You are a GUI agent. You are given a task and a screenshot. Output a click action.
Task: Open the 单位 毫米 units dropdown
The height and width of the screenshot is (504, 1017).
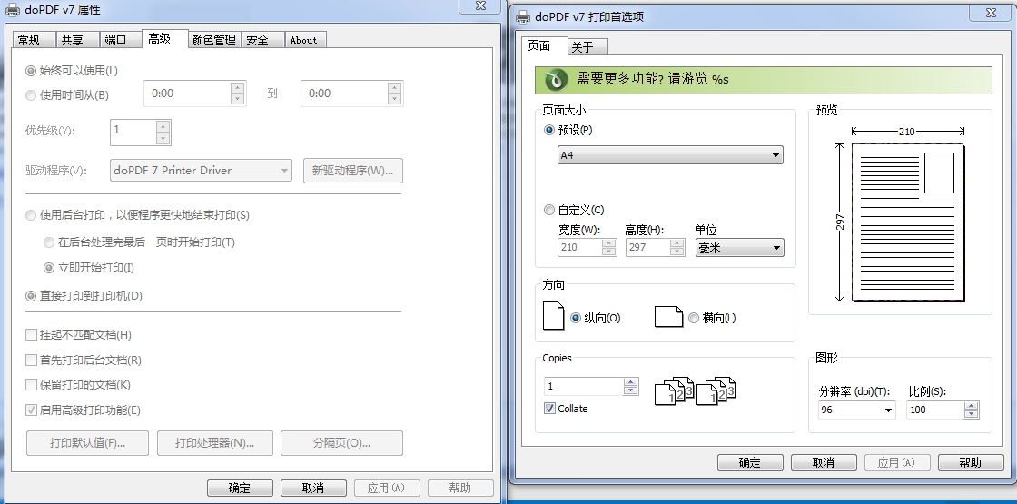[739, 248]
